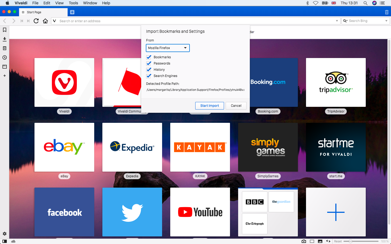
Task: Open the Vivaldi application menu
Action: pyautogui.click(x=21, y=3)
